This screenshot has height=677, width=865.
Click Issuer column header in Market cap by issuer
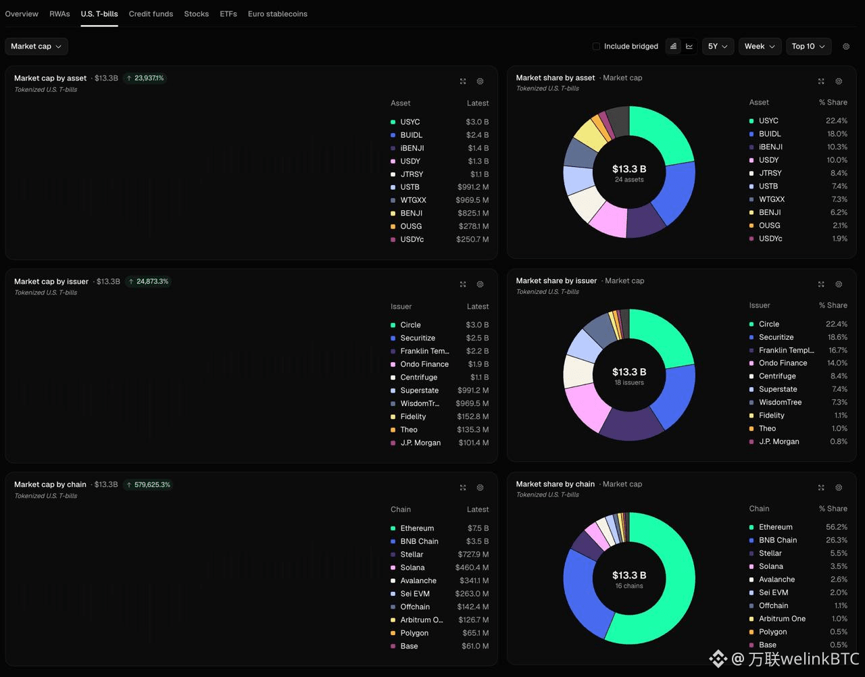pos(401,307)
